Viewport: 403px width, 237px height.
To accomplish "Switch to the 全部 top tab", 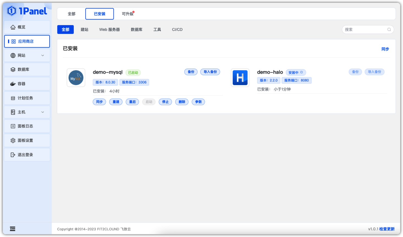I will [72, 14].
